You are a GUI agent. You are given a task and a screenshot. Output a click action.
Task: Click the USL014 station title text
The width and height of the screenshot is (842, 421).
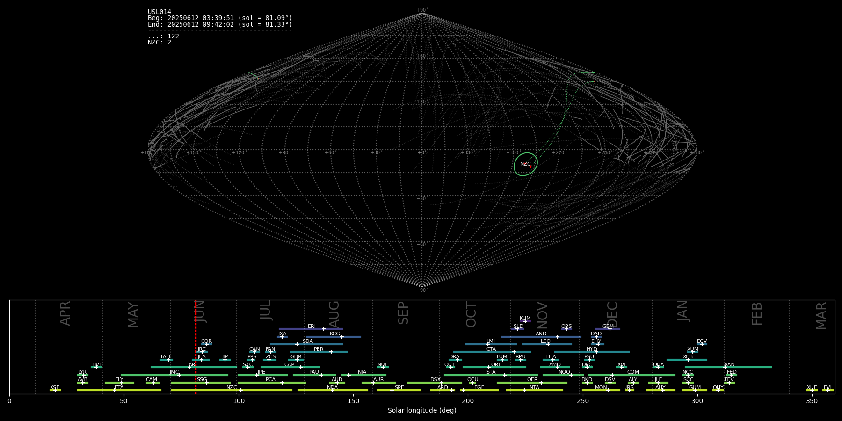160,12
